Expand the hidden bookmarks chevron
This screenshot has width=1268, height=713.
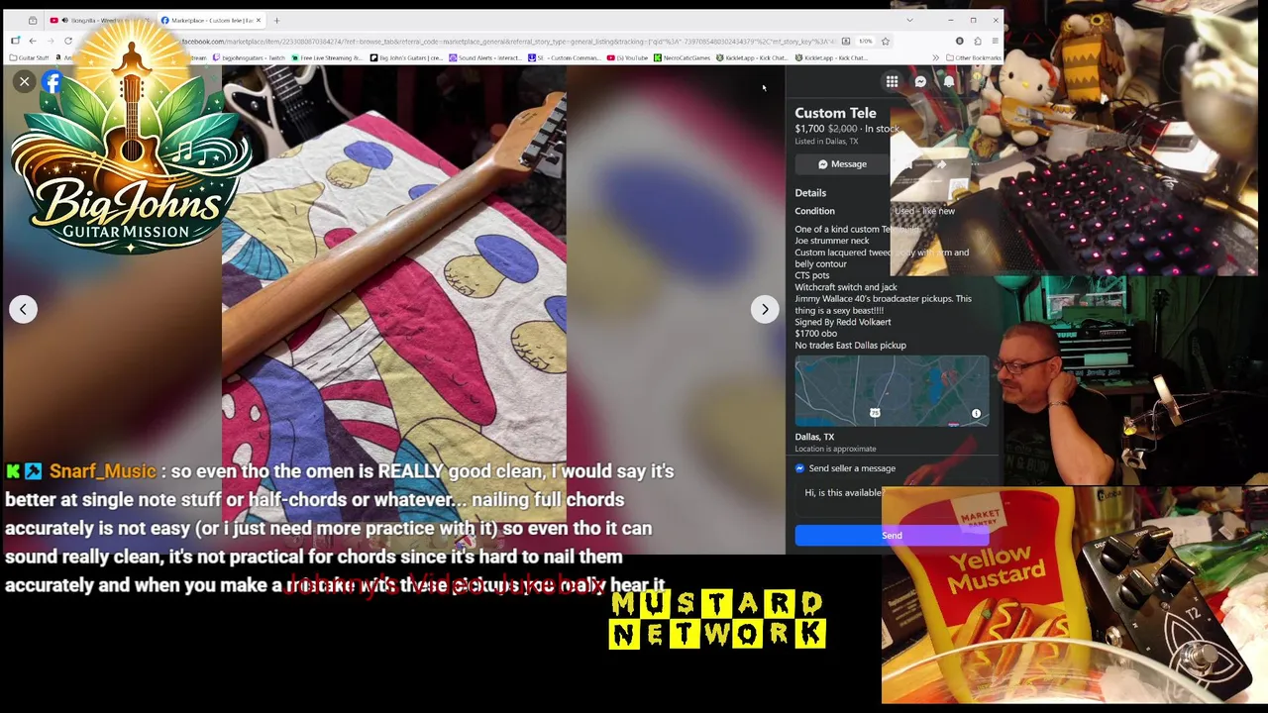click(935, 57)
